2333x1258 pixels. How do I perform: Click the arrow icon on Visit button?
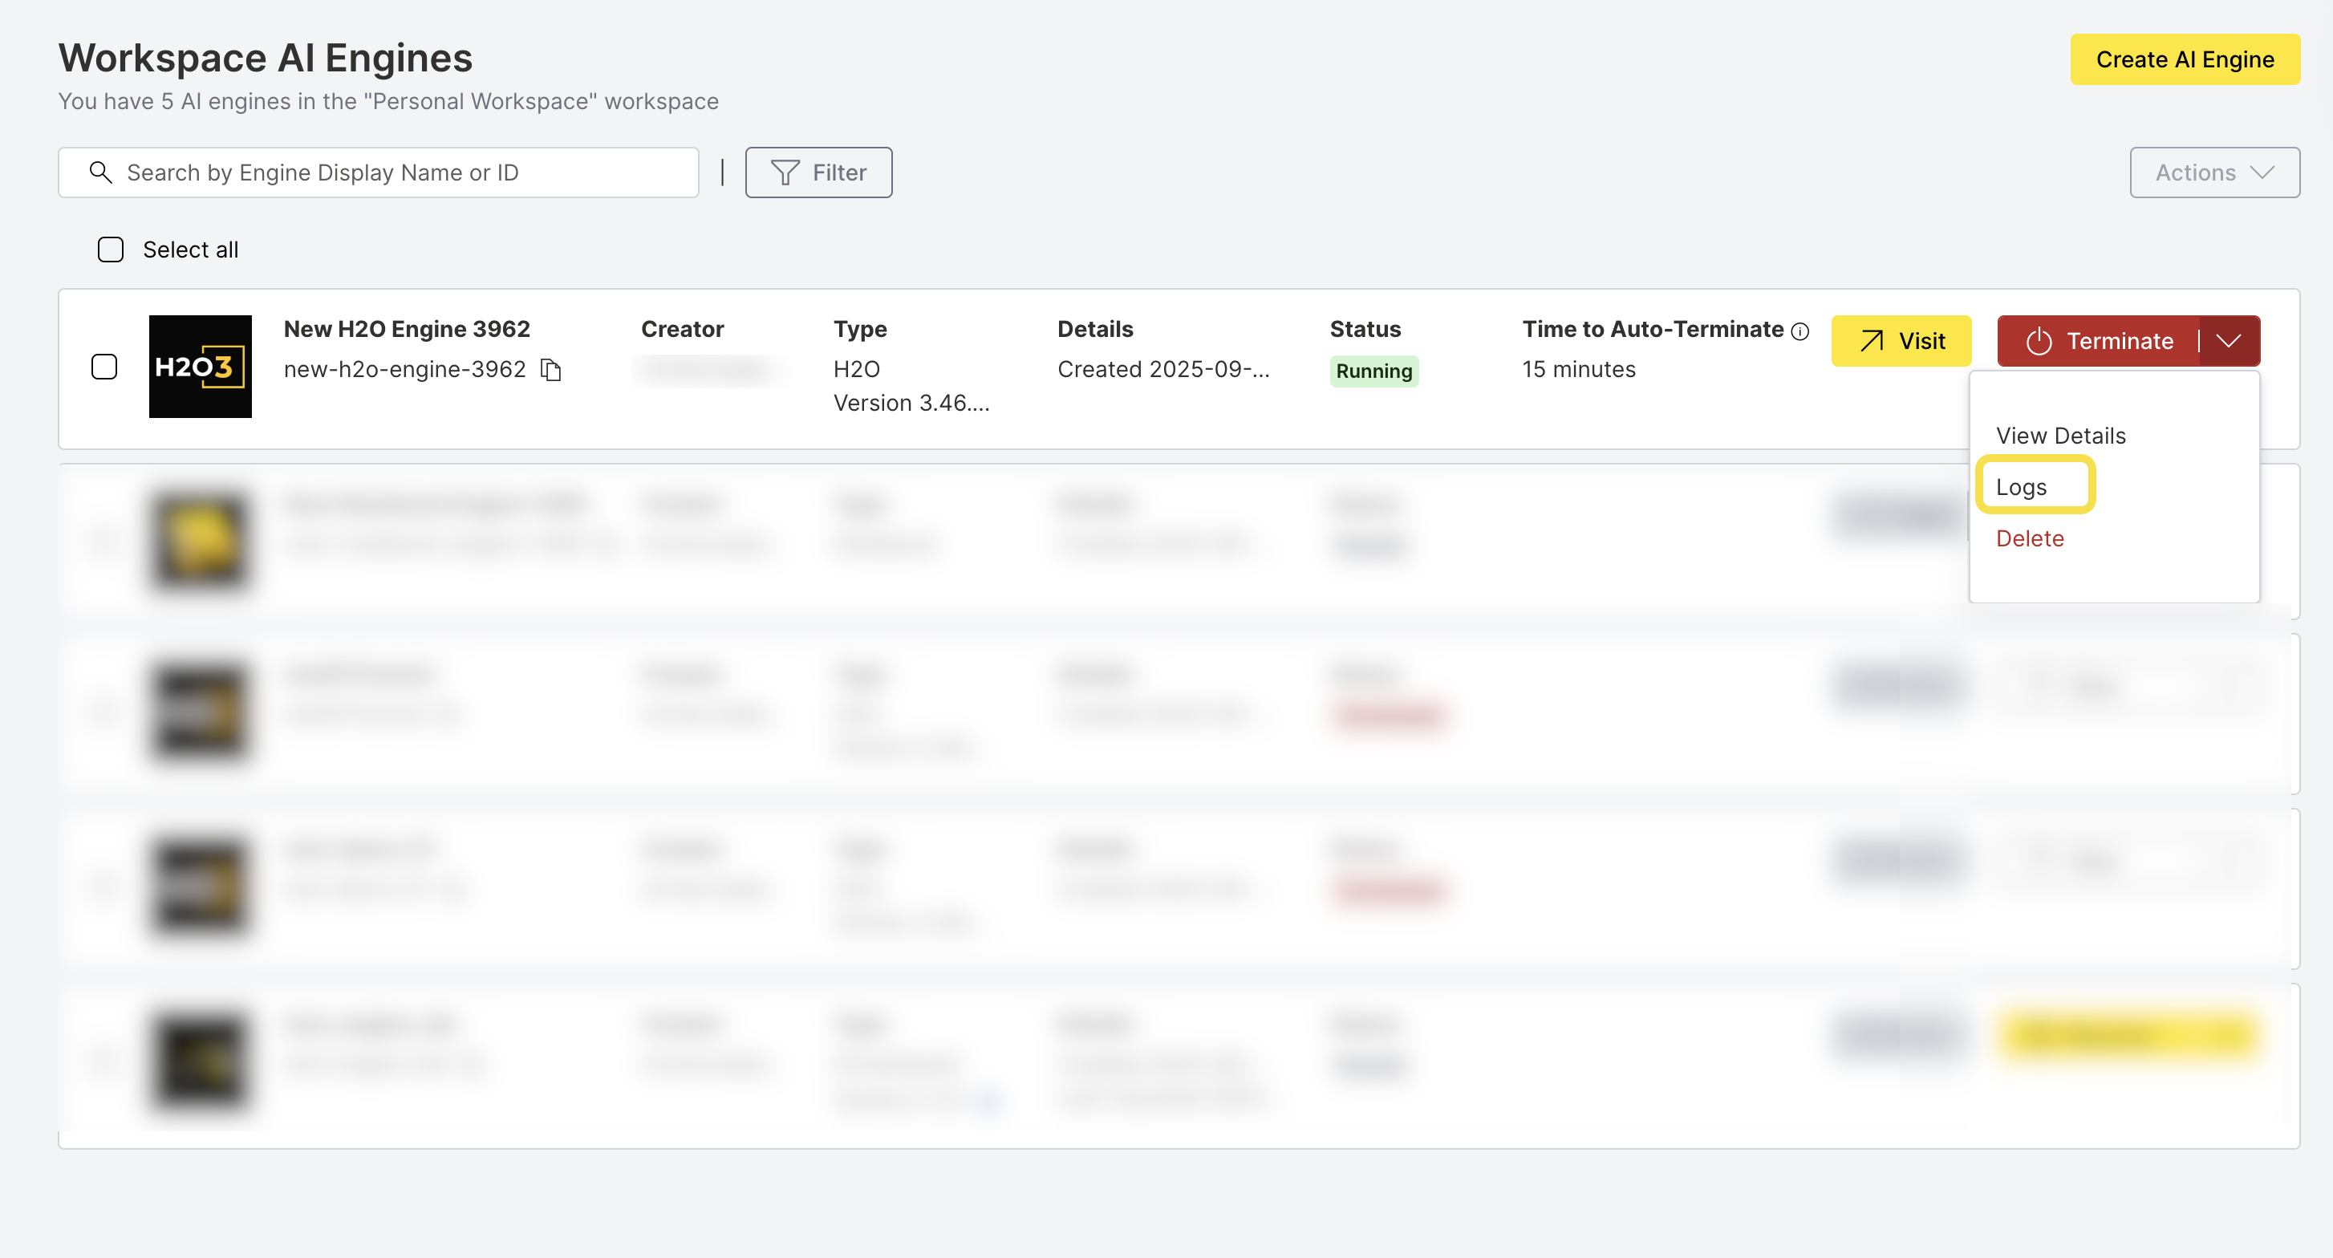click(x=1871, y=342)
